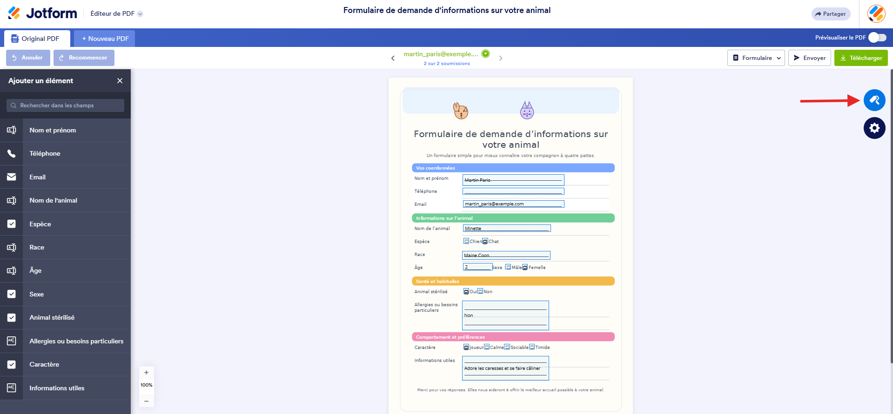Image resolution: width=893 pixels, height=414 pixels.
Task: Click the orange cat illustration
Action: (461, 111)
